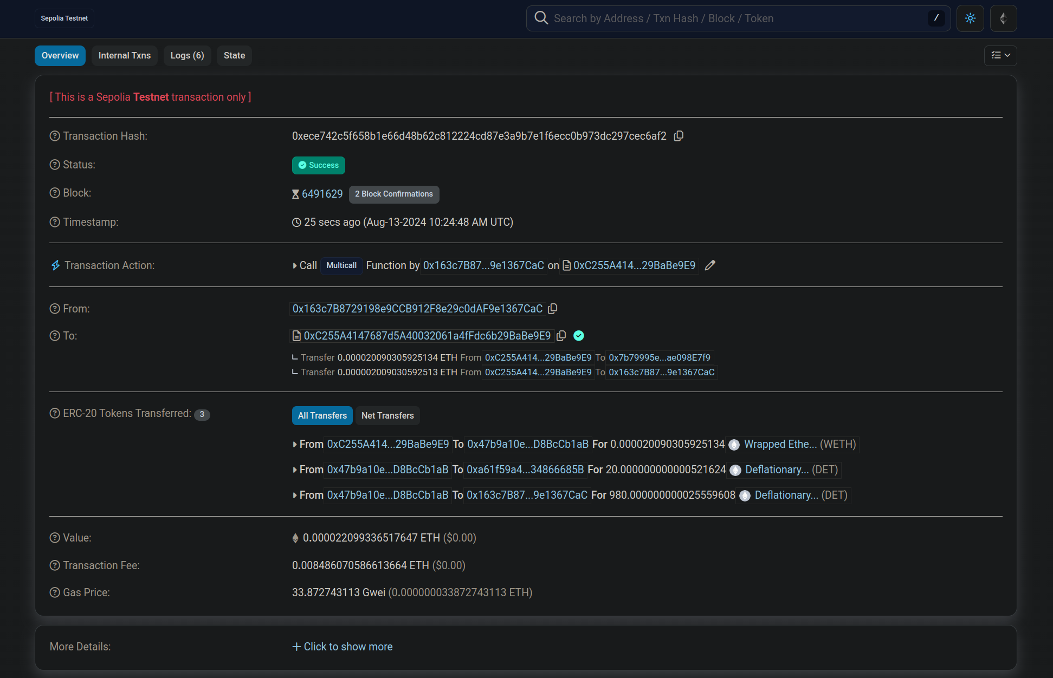Open the full To contract address link

click(x=427, y=336)
